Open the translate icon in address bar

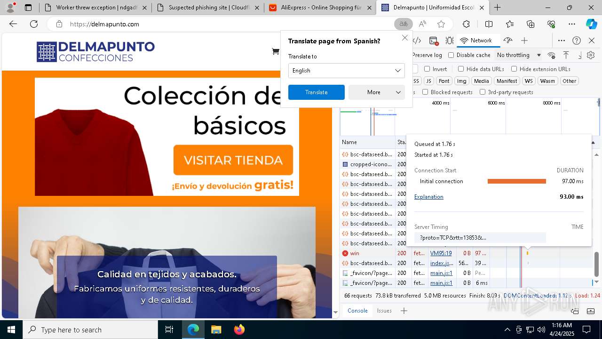[404, 24]
